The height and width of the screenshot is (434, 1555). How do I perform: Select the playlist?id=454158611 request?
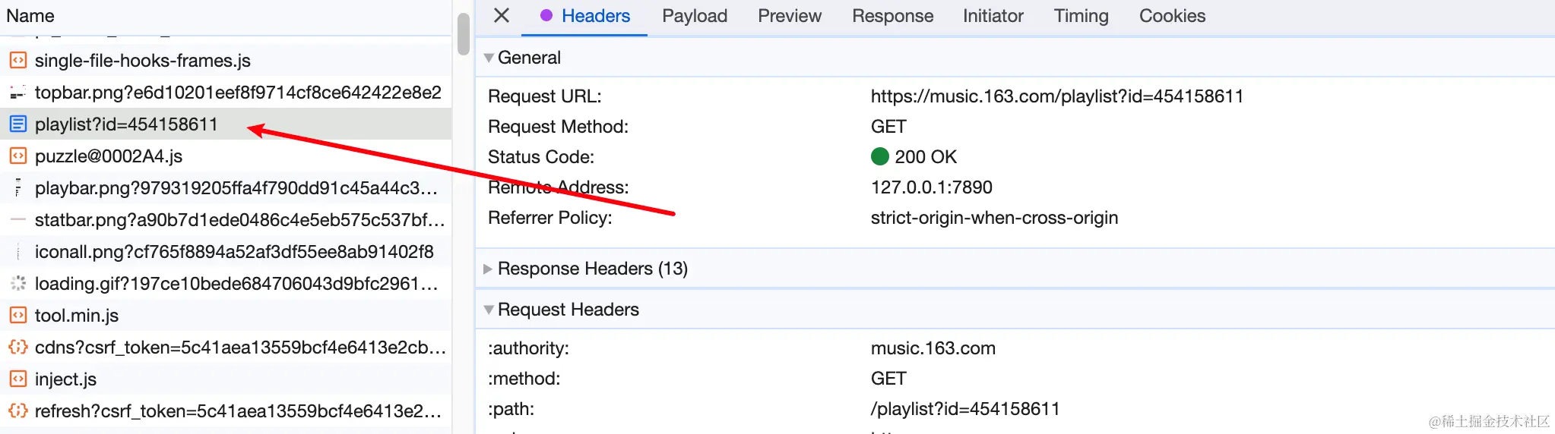(226, 124)
